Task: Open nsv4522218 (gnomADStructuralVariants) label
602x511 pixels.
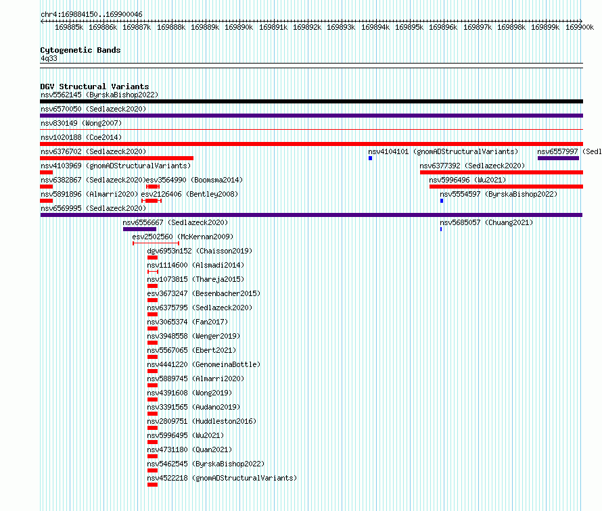Action: [222, 478]
